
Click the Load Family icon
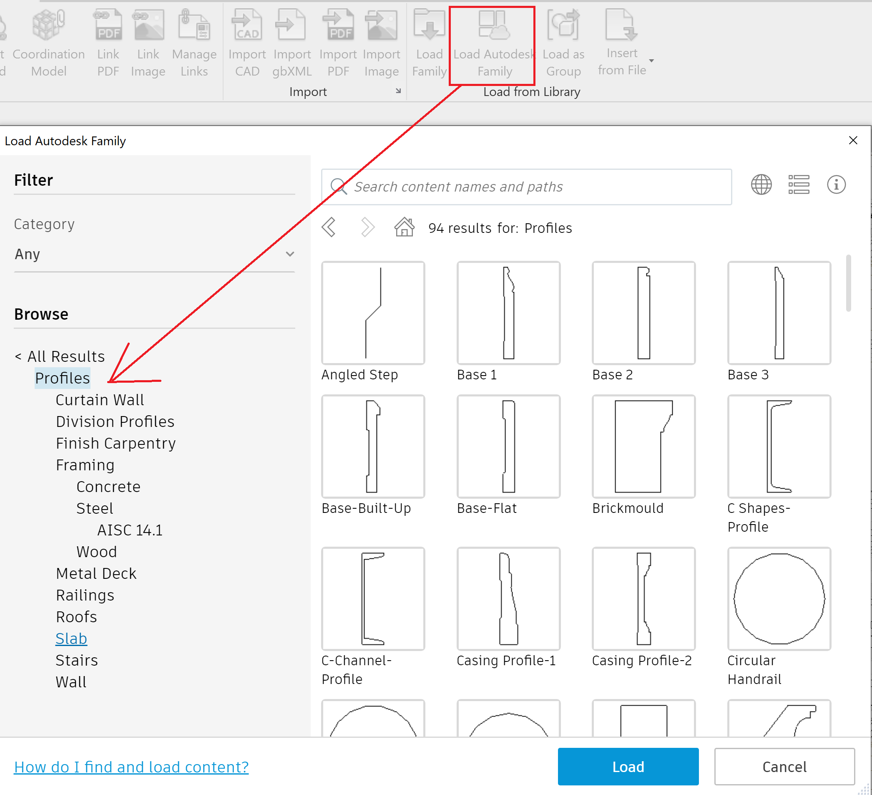coord(429,41)
